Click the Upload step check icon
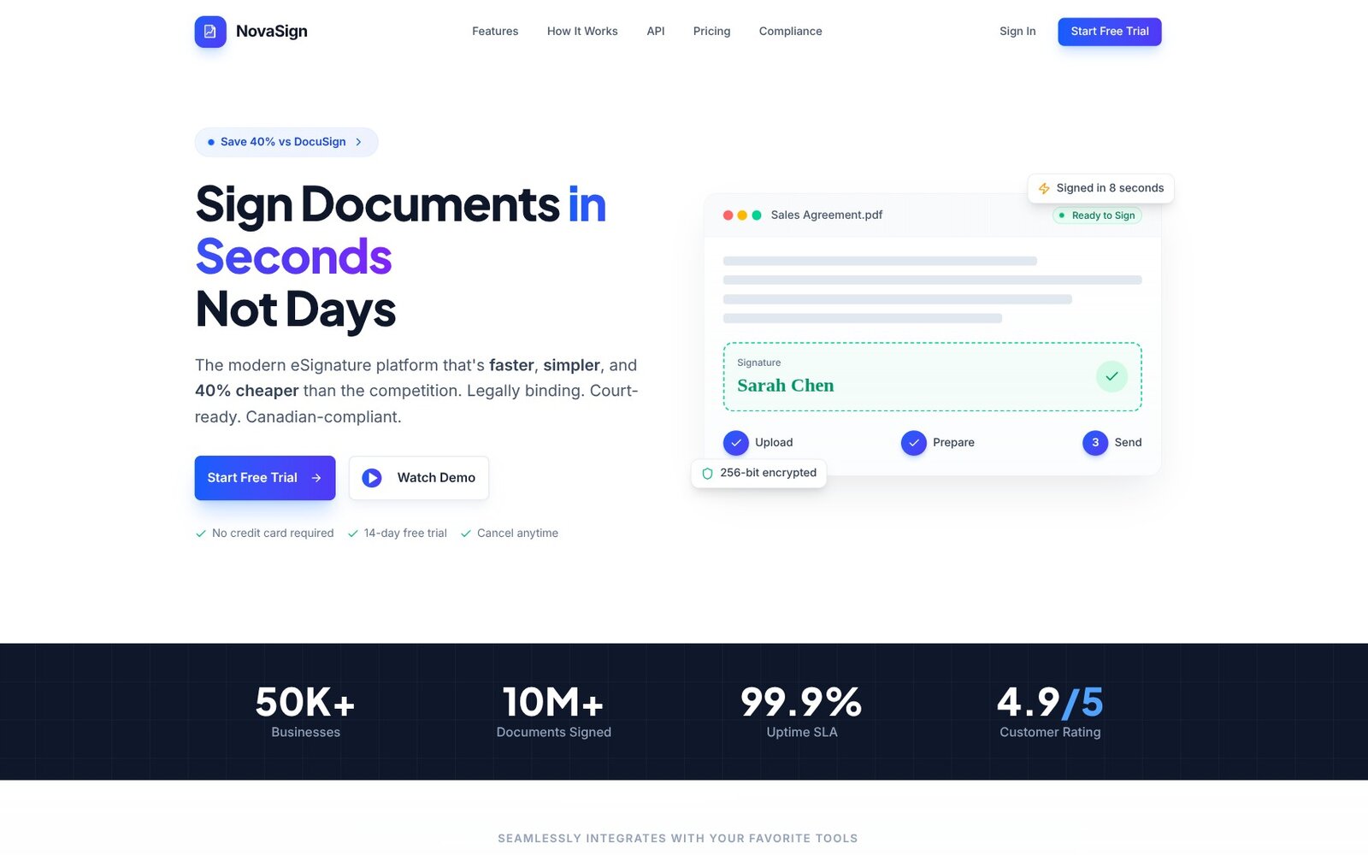Image resolution: width=1368 pixels, height=855 pixels. (x=736, y=443)
